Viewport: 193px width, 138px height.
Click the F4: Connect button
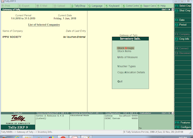pyautogui.click(x=183, y=48)
